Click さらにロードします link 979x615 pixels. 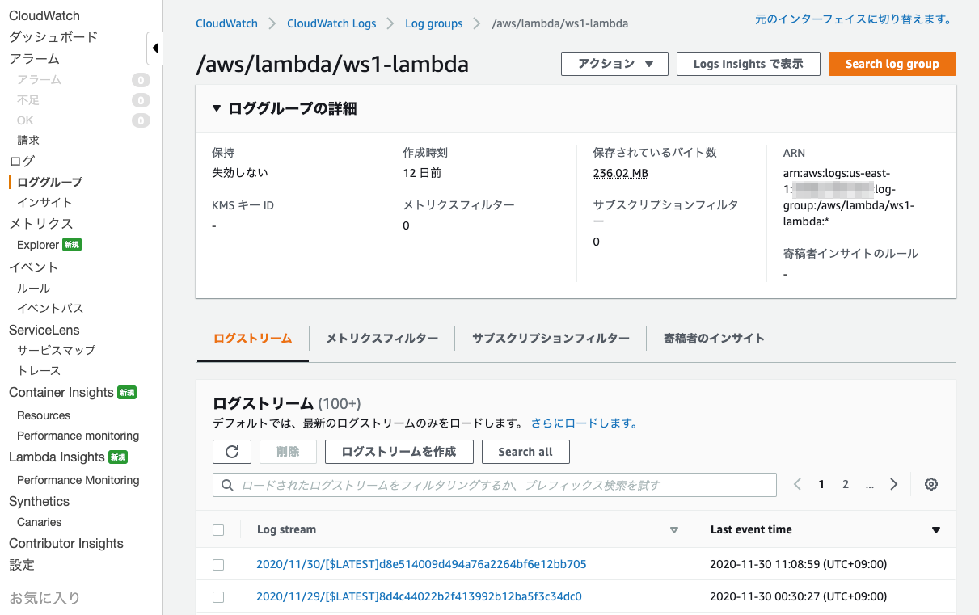click(x=585, y=423)
